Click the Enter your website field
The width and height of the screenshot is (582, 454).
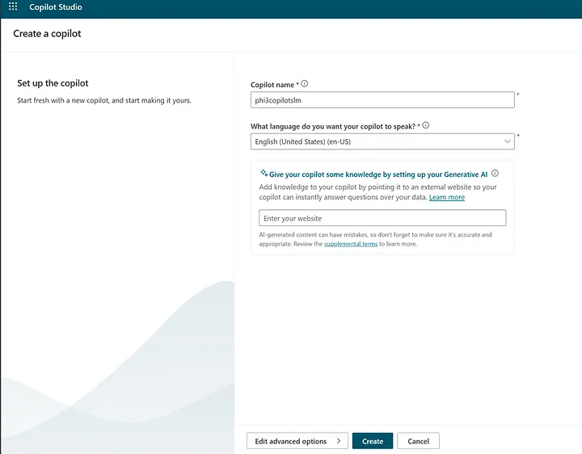coord(382,218)
